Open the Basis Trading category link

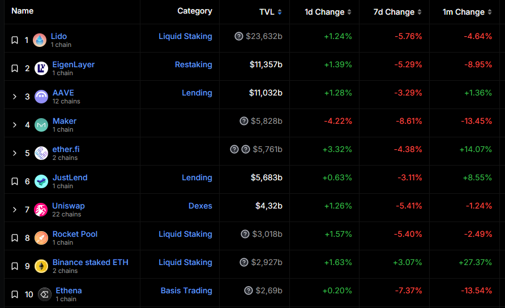click(186, 290)
